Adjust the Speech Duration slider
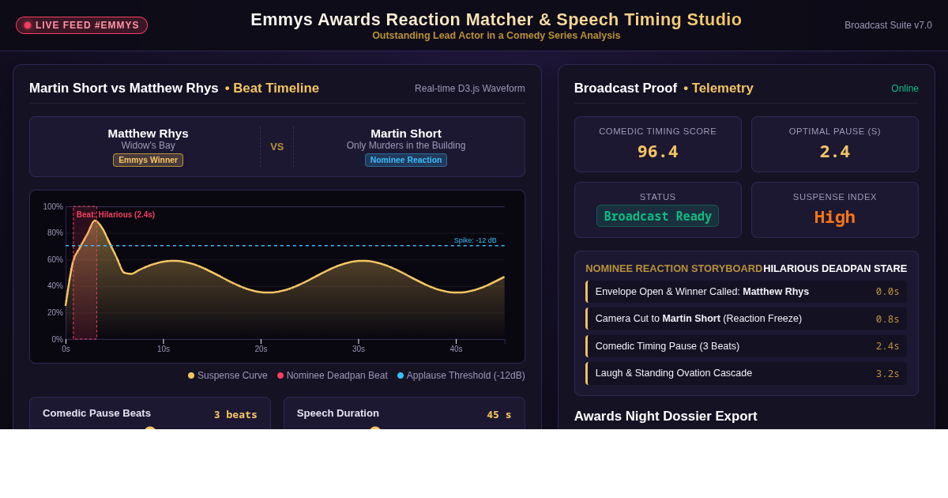Viewport: 948px width, 498px height. (375, 428)
